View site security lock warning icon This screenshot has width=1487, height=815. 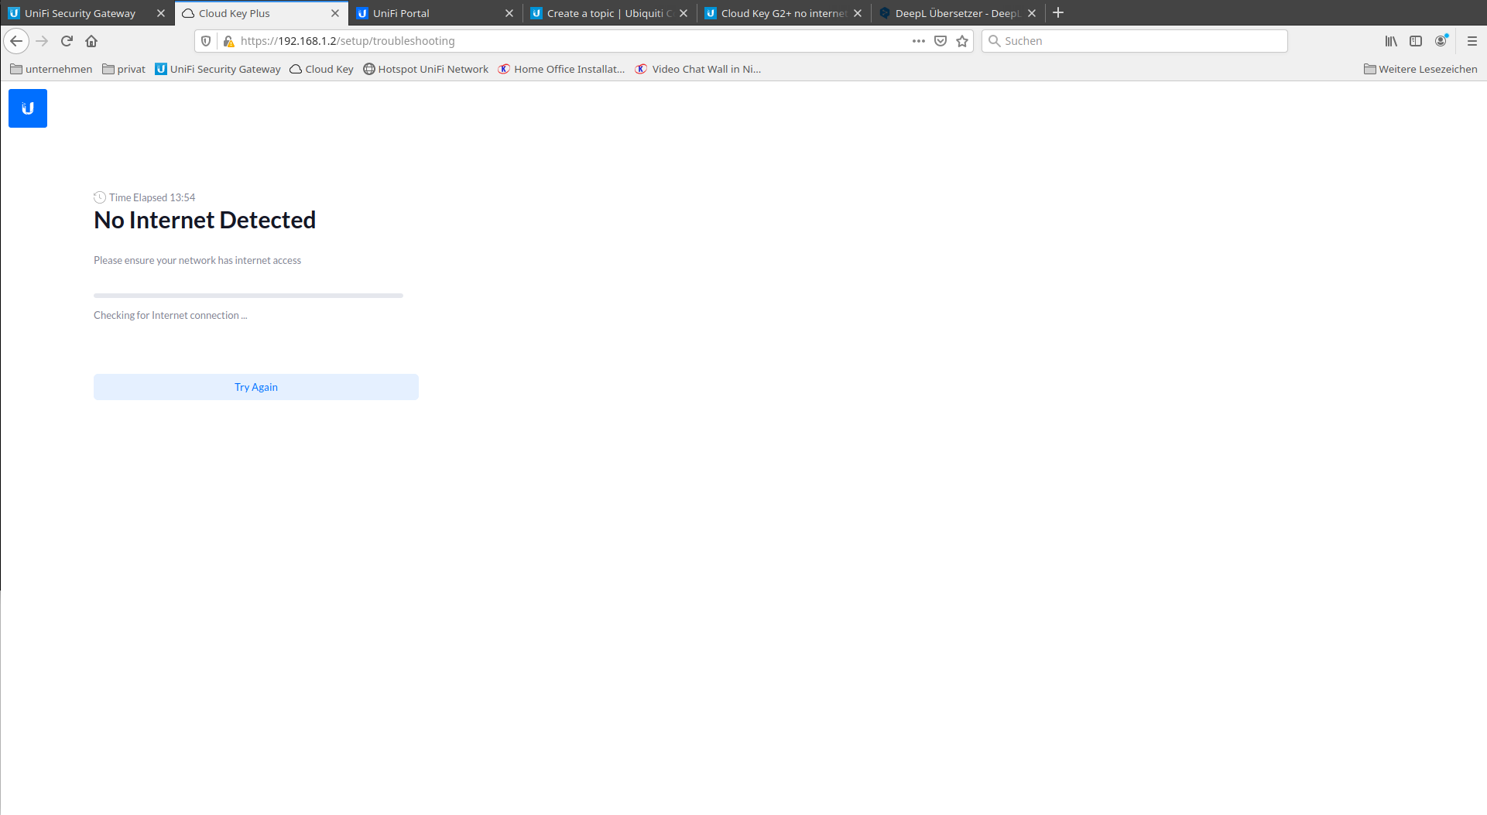click(x=228, y=41)
